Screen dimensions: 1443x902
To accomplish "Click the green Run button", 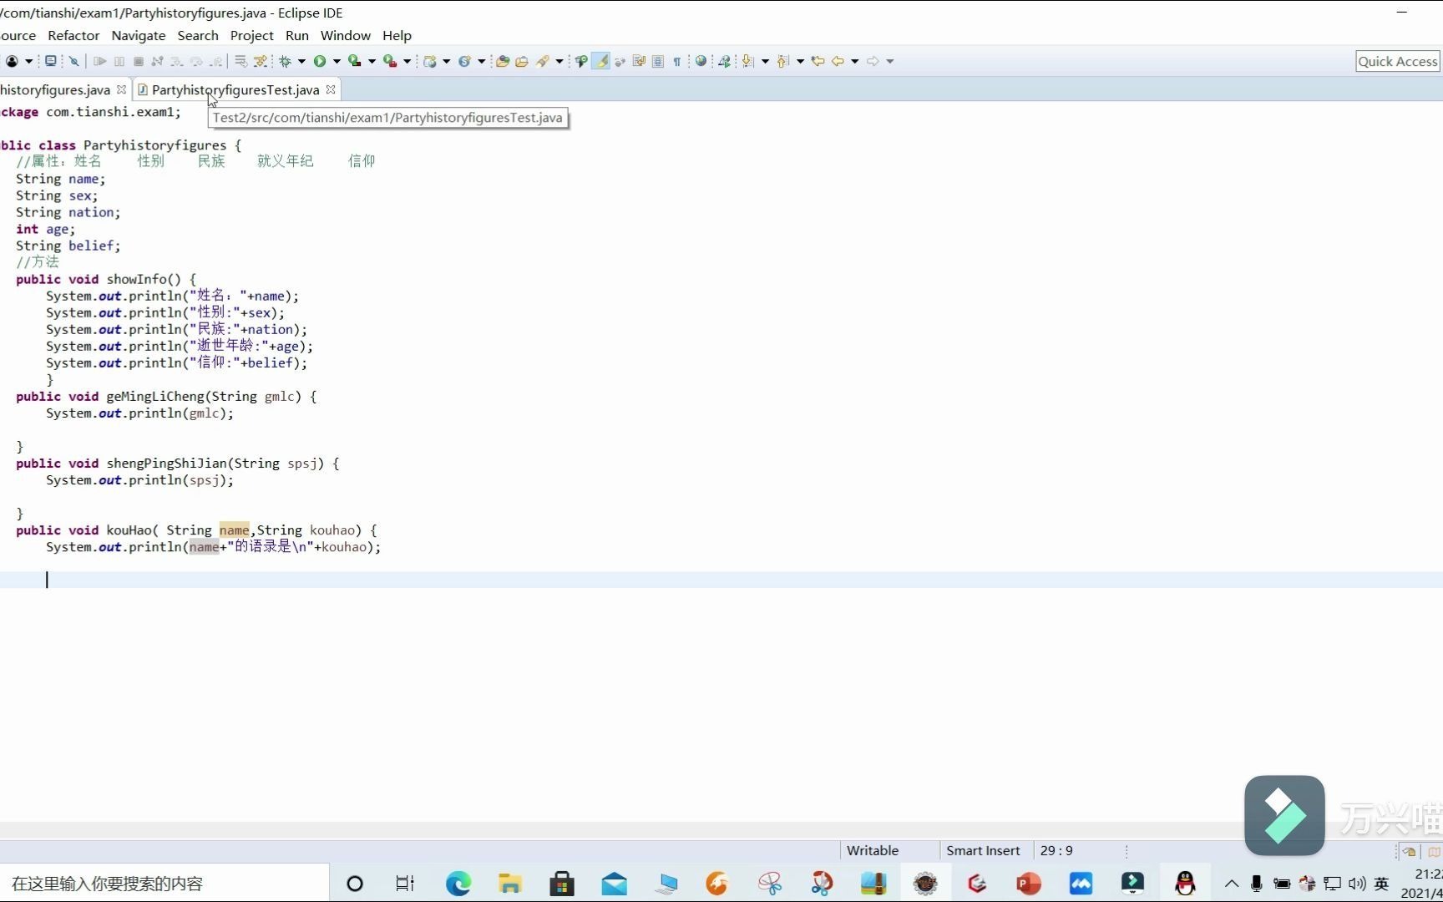I will 319,61.
